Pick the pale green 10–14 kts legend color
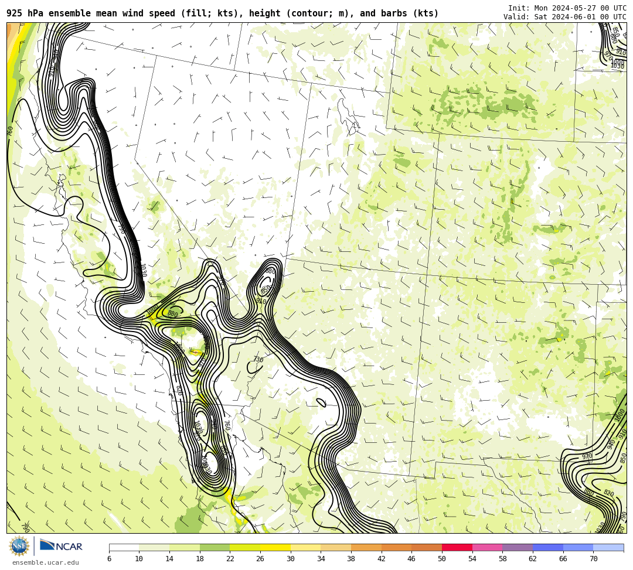 click(x=154, y=548)
